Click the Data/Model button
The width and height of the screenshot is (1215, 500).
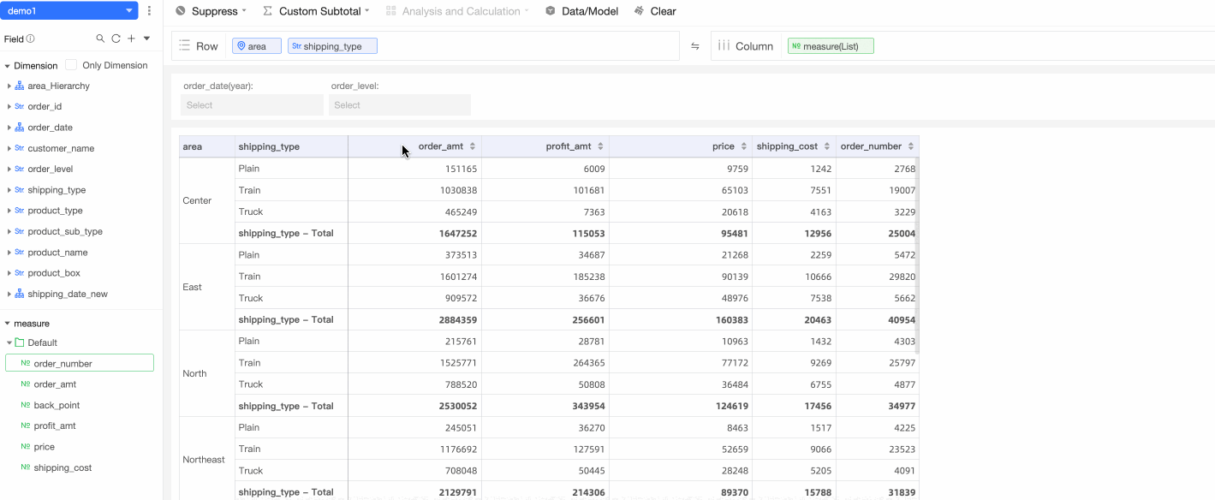581,11
